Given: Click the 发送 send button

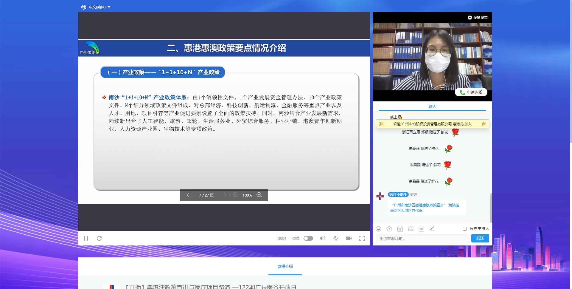Looking at the screenshot, I should tap(480, 238).
